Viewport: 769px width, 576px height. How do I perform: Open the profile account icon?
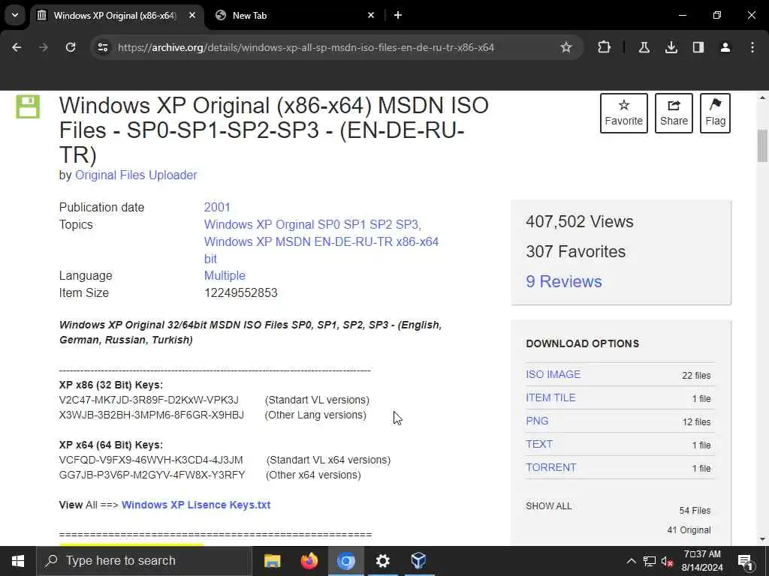coord(725,47)
